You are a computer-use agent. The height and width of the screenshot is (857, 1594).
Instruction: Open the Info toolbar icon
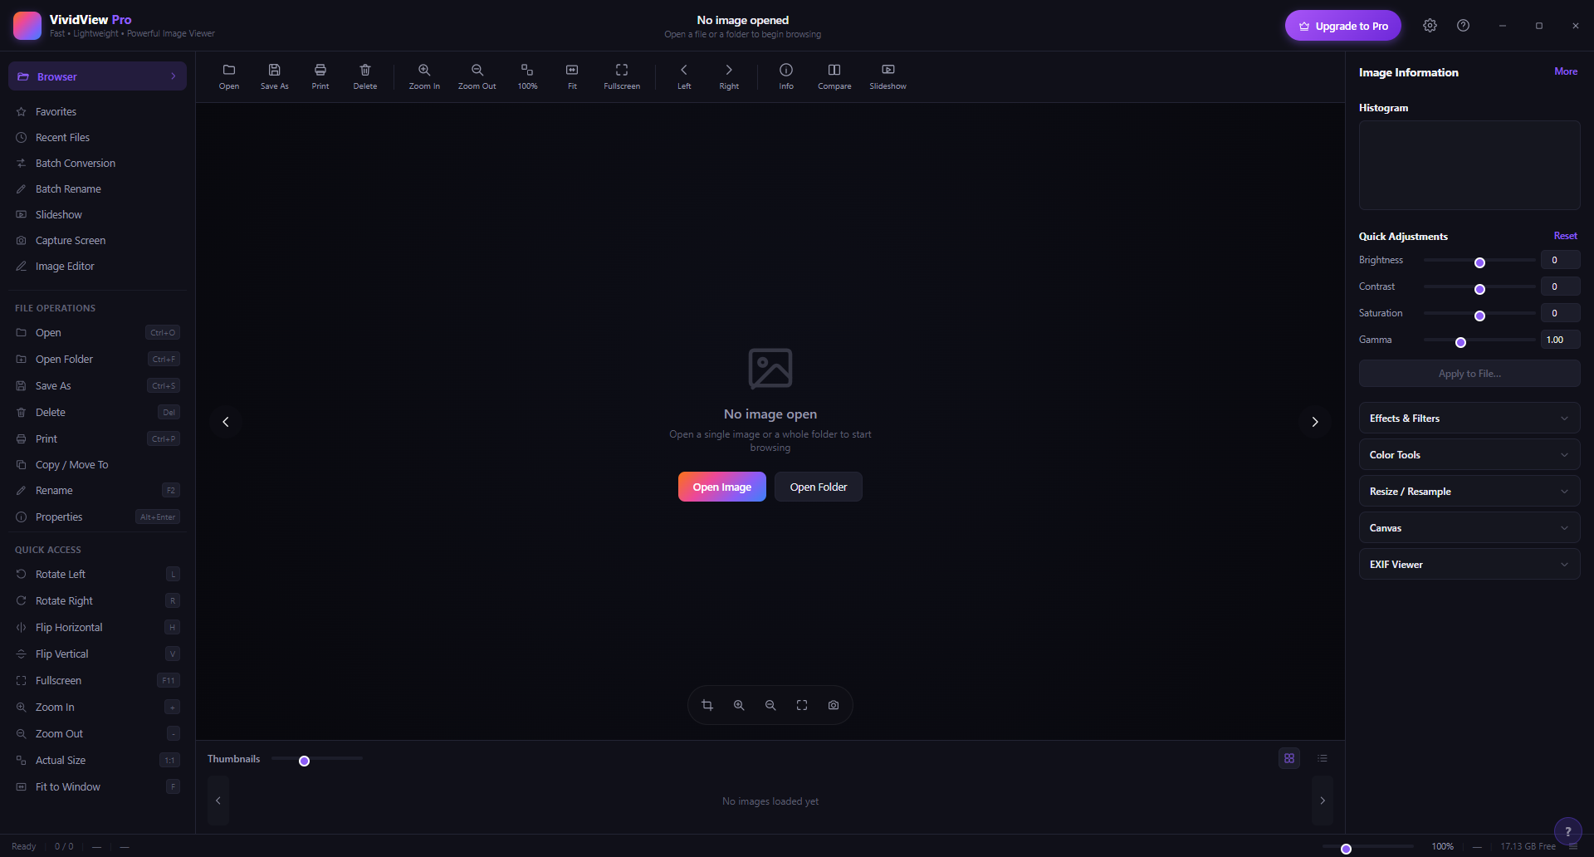786,76
